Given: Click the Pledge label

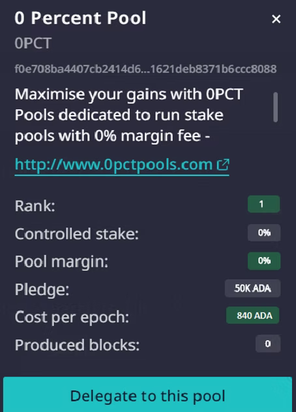Looking at the screenshot, I should click(x=42, y=290).
